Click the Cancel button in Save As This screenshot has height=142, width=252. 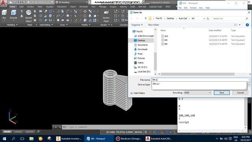click(240, 93)
